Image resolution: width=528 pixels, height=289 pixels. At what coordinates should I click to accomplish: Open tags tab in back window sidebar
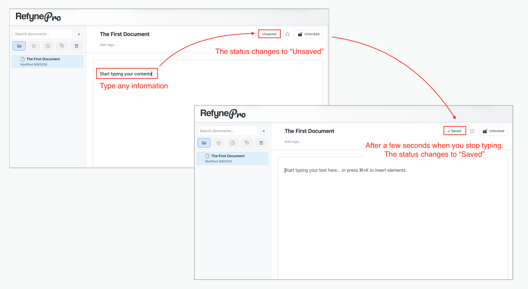62,46
